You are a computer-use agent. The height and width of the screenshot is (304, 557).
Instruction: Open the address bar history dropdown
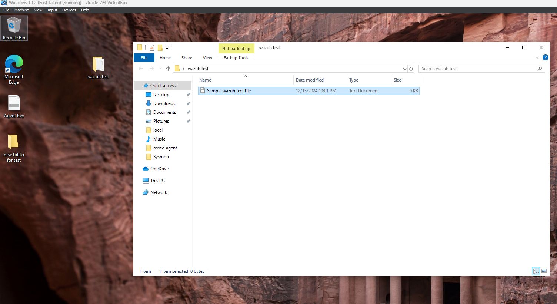404,68
